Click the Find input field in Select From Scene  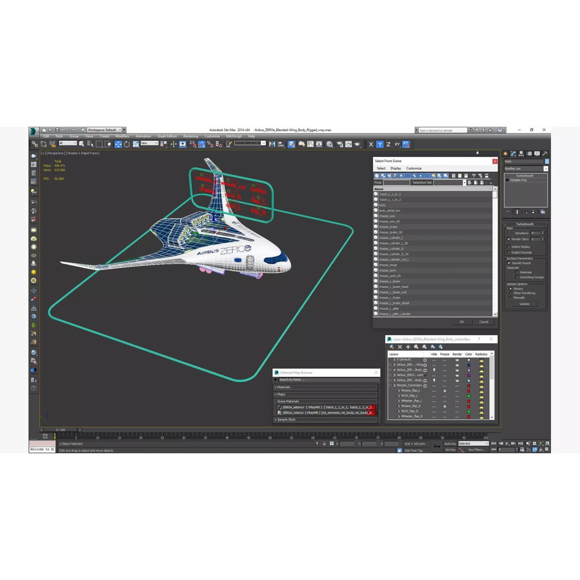[396, 183]
